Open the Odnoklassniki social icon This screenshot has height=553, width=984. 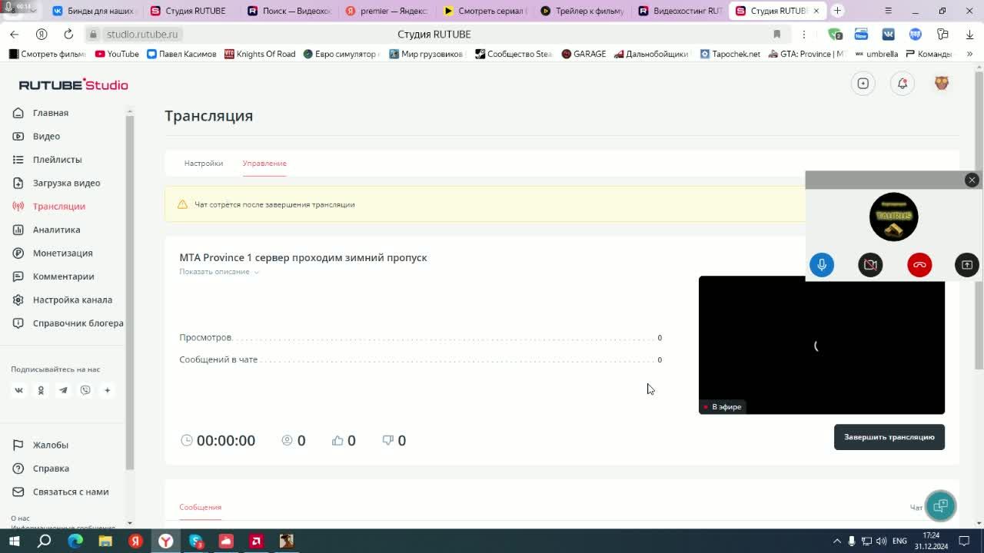[41, 390]
